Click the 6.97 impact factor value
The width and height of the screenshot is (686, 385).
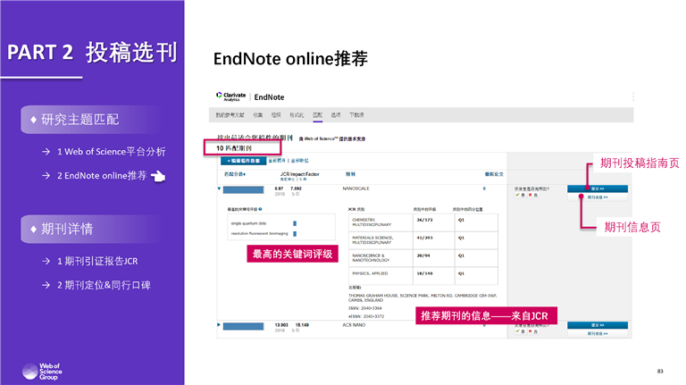tap(279, 188)
